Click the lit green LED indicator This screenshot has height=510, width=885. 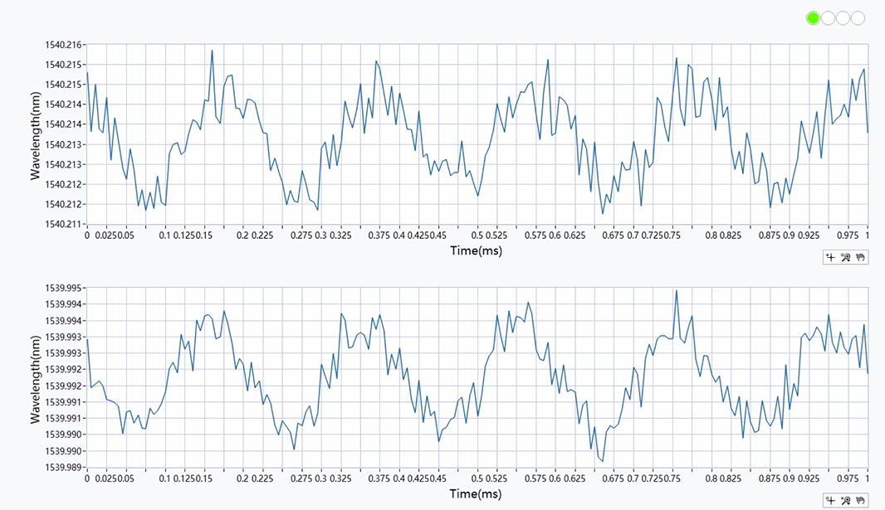pos(813,18)
